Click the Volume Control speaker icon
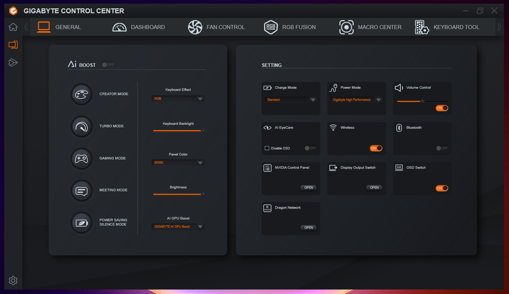Viewport: 509px width, 294px height. 399,88
